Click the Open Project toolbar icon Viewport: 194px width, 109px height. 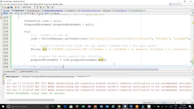click(x=8, y=7)
